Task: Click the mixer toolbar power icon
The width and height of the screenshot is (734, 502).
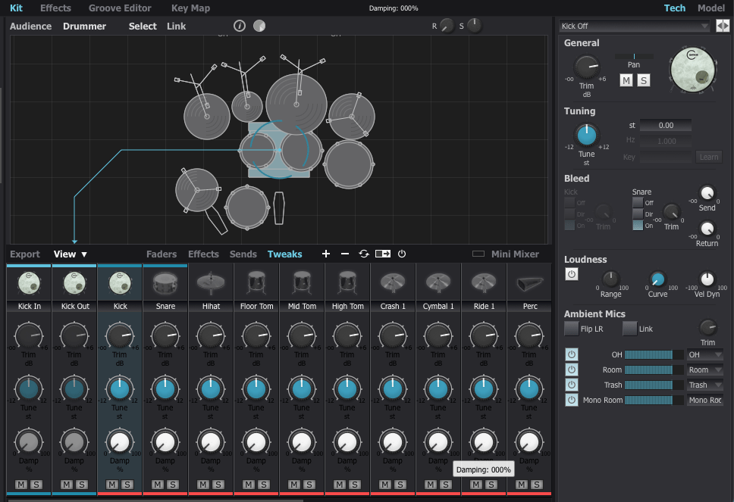Action: pos(402,254)
